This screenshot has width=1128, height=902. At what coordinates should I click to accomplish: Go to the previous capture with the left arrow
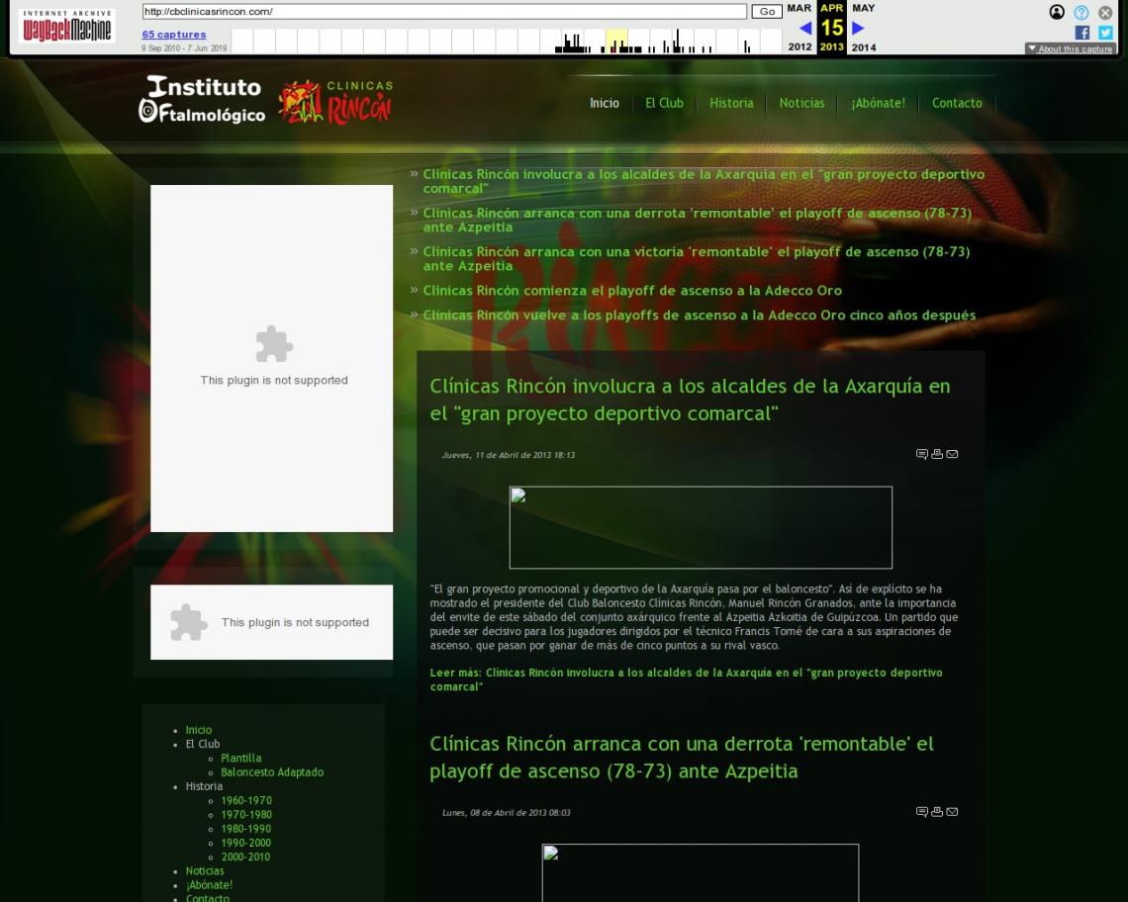(805, 28)
